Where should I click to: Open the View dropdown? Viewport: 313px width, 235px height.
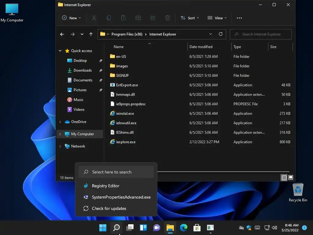point(217,18)
